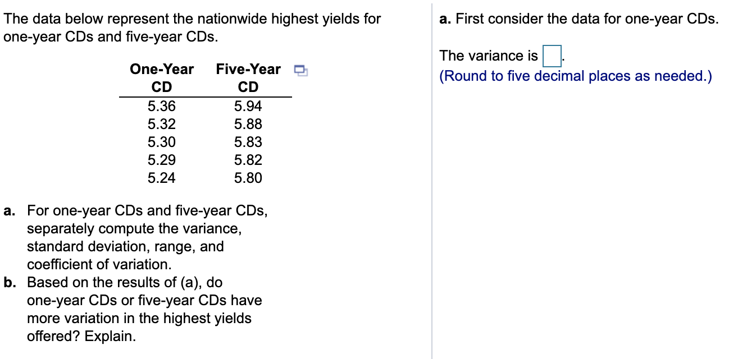756x359 pixels.
Task: Click the text 'The variance is'
Action: click(486, 55)
